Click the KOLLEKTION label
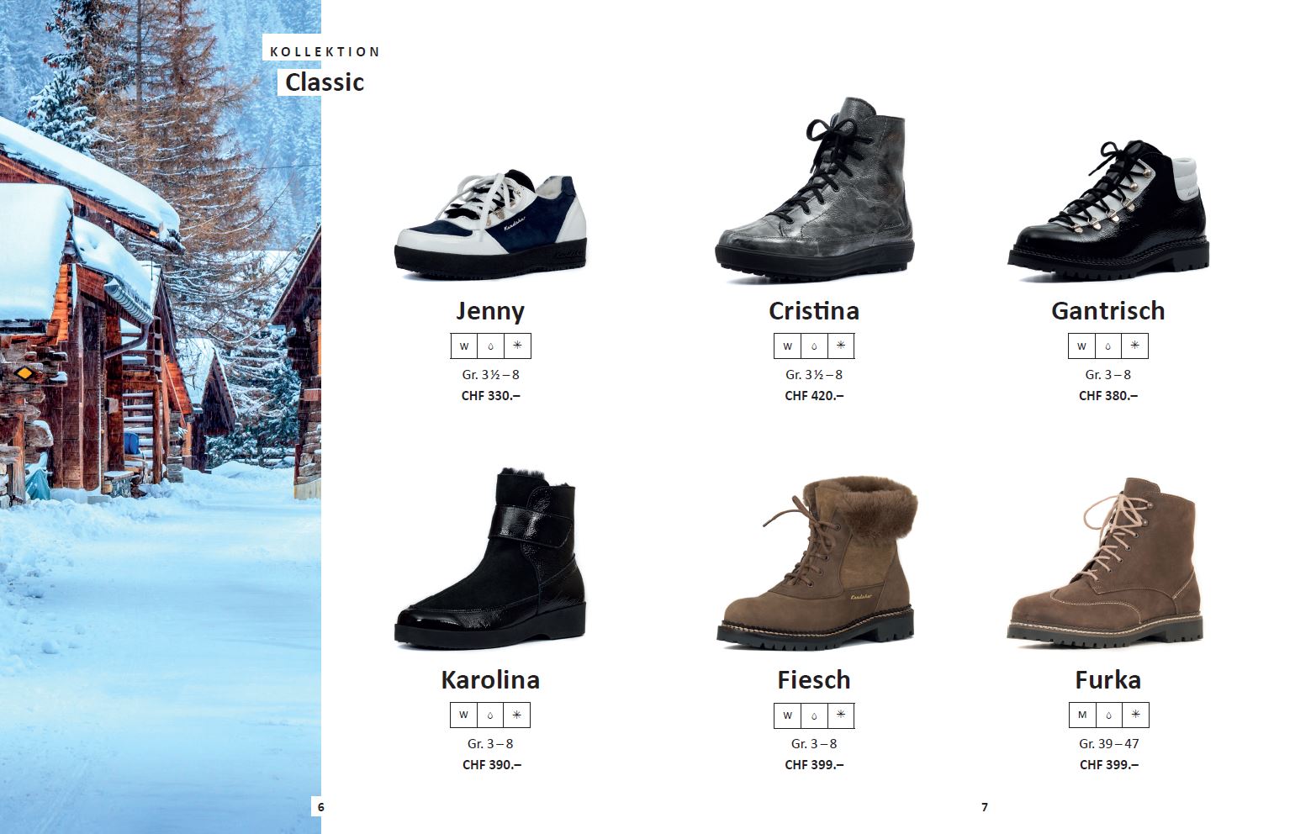 (x=325, y=51)
